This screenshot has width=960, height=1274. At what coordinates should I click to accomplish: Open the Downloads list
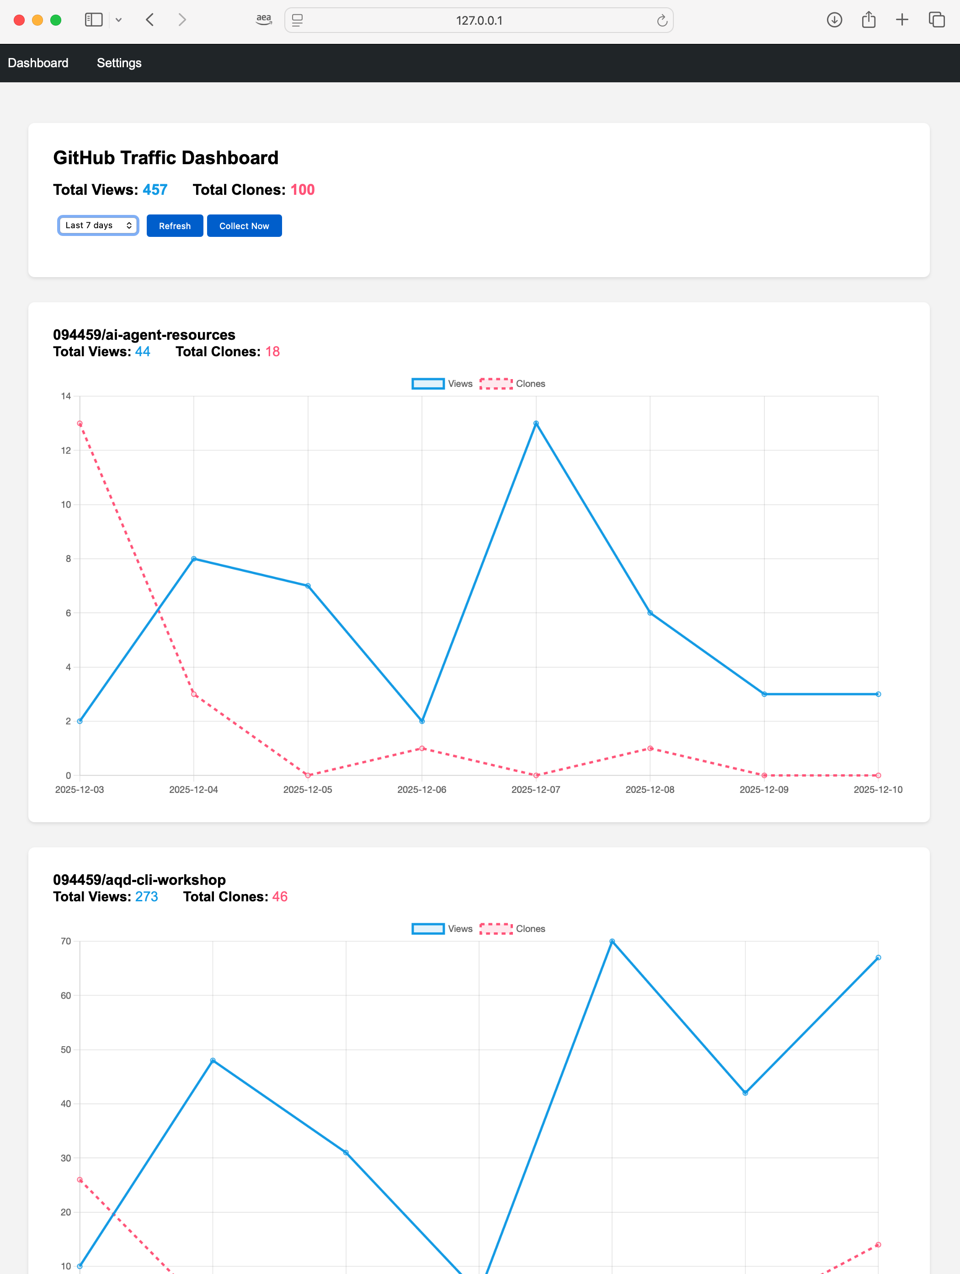[833, 20]
